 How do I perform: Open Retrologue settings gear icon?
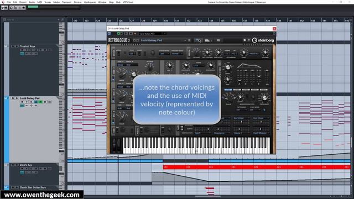[x=244, y=40]
